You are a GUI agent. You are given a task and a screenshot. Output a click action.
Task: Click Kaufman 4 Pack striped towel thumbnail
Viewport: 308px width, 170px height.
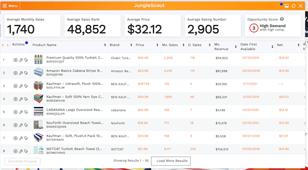tap(38, 138)
